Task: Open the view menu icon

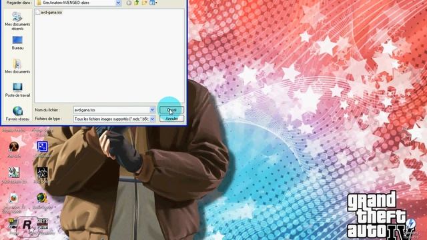Action: [153, 3]
